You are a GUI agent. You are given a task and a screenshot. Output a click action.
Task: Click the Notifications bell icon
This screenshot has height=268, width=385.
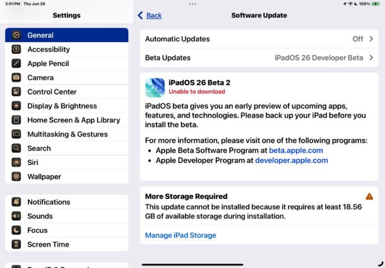(x=16, y=202)
